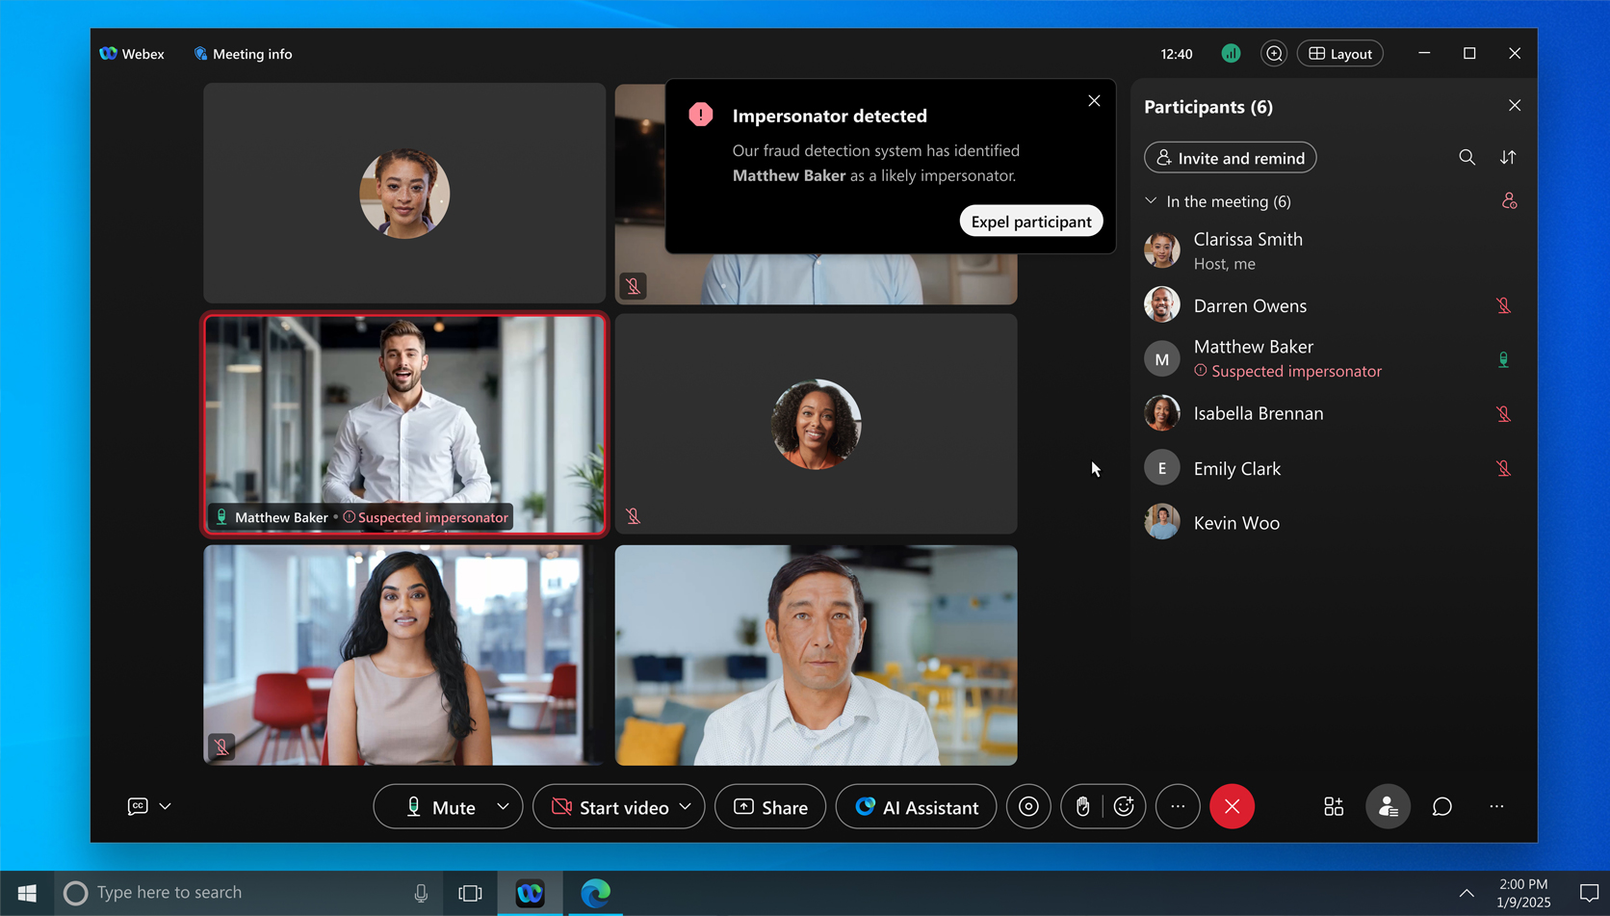
Task: Click the record meeting icon
Action: pyautogui.click(x=1028, y=807)
